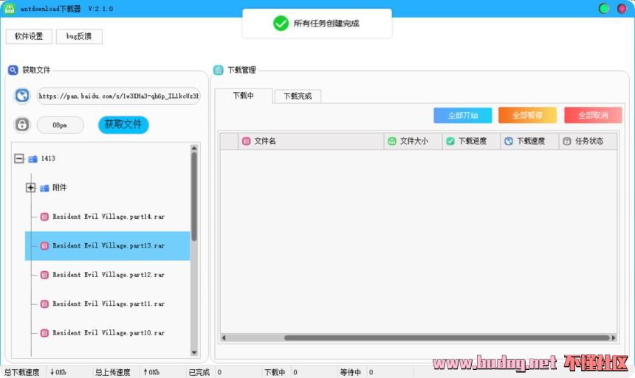Select Resident Evil Village.part14.rar
This screenshot has height=378, width=635.
(x=109, y=217)
